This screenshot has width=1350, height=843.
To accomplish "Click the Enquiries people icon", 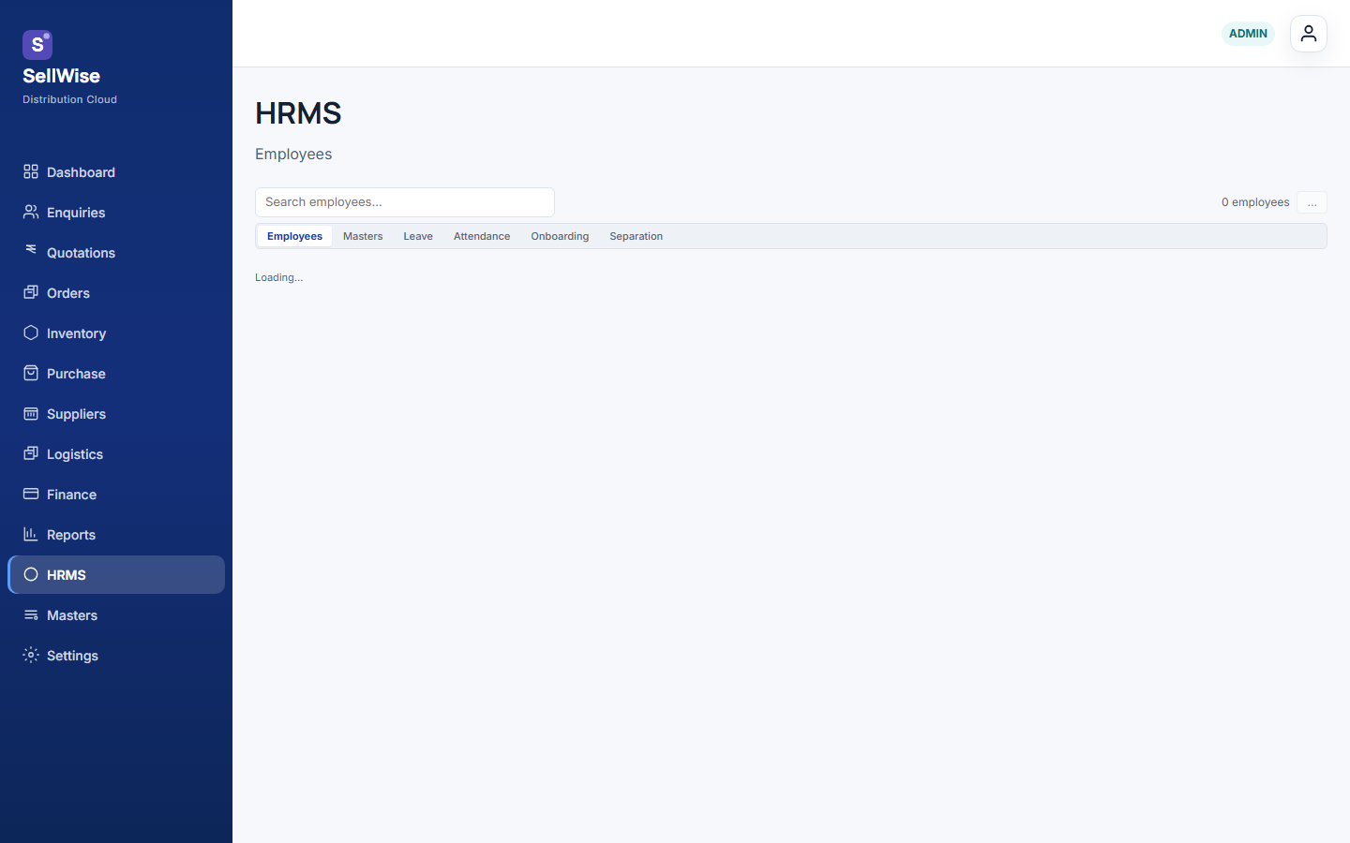I will (x=31, y=212).
